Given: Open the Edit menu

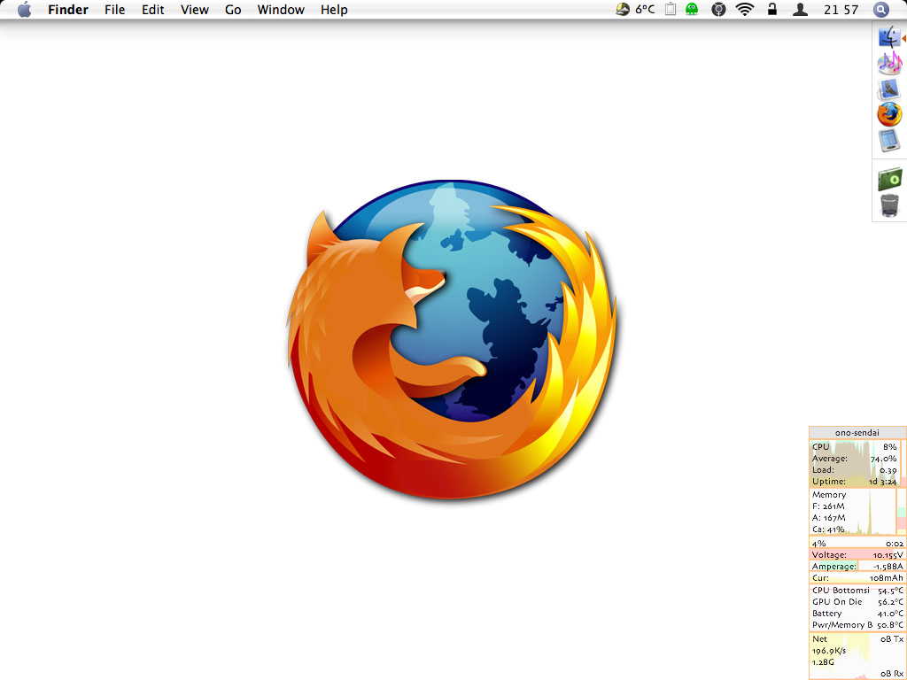Looking at the screenshot, I should [152, 10].
